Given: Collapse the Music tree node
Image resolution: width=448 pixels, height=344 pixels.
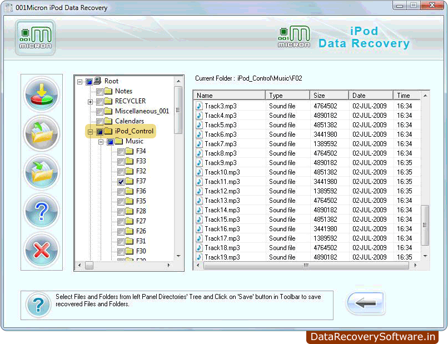Looking at the screenshot, I should [x=101, y=142].
